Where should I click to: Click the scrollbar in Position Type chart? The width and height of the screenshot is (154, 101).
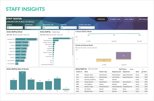coord(73,46)
